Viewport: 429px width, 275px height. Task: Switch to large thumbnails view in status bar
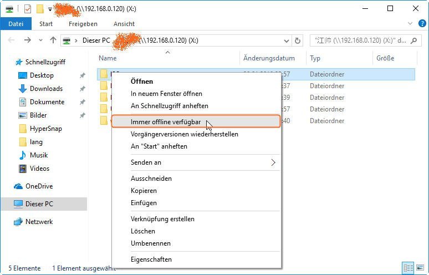pyautogui.click(x=420, y=268)
